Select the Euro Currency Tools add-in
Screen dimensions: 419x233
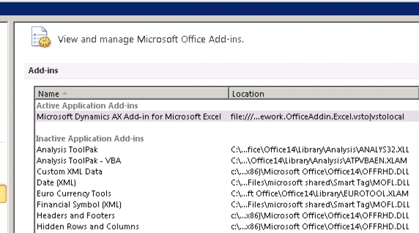[x=74, y=193]
